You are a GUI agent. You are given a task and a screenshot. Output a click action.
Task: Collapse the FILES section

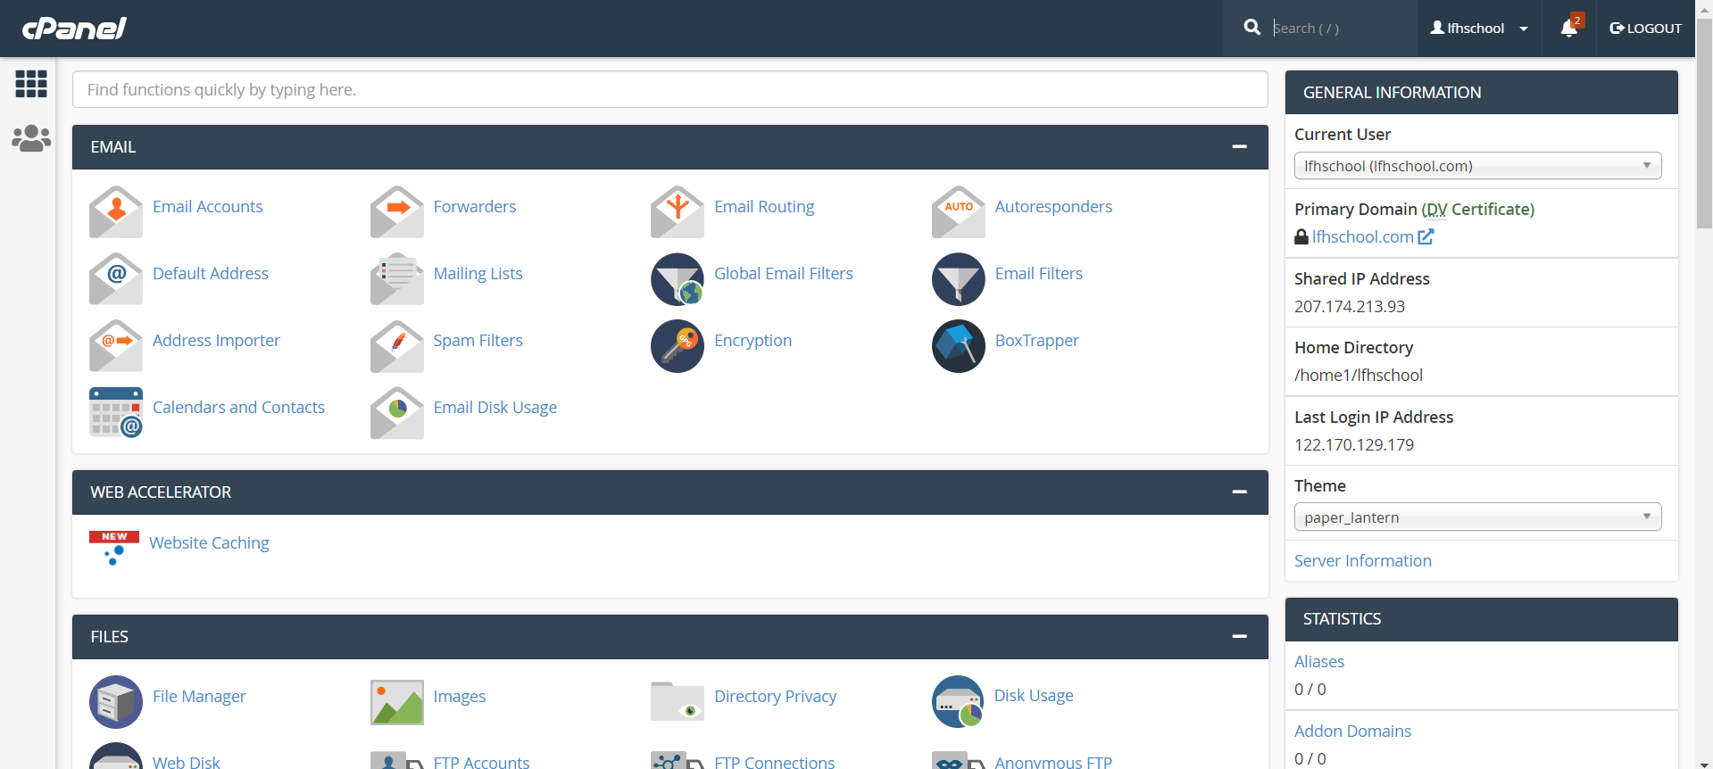click(x=1239, y=636)
